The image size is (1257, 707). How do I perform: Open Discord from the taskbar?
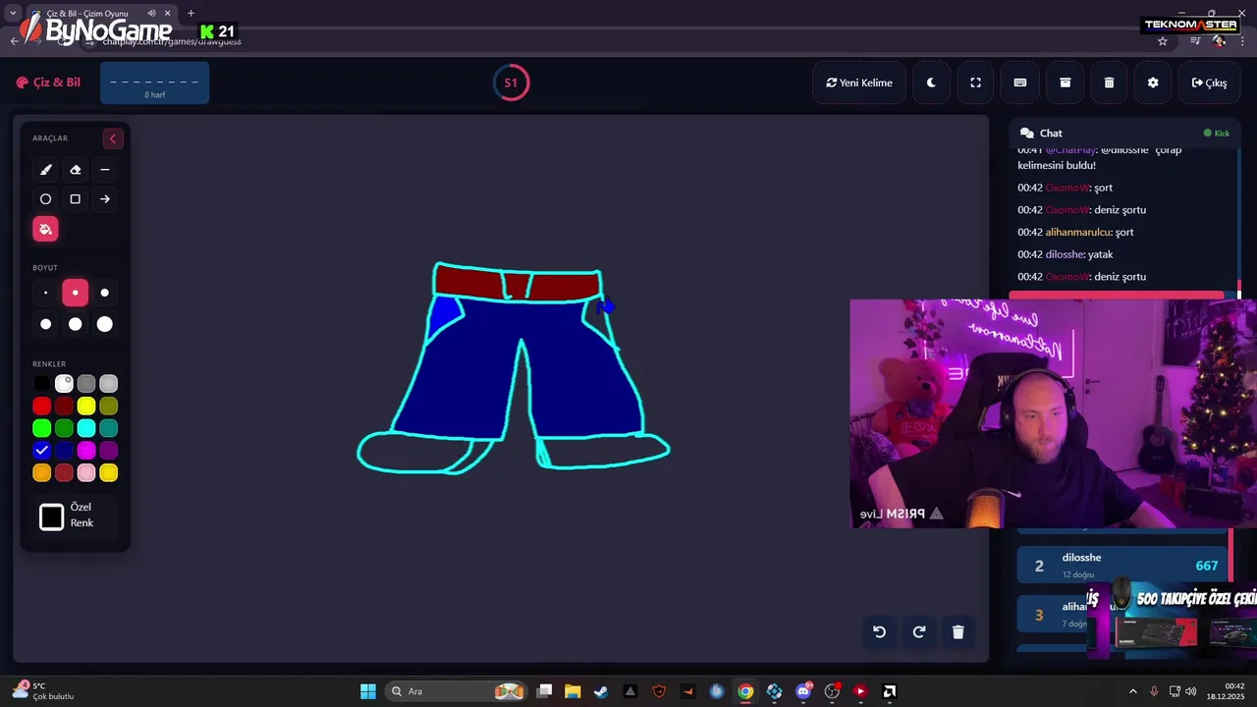click(x=803, y=691)
